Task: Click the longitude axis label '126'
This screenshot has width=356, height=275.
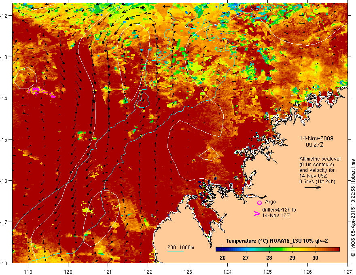Action: pyautogui.click(x=307, y=272)
